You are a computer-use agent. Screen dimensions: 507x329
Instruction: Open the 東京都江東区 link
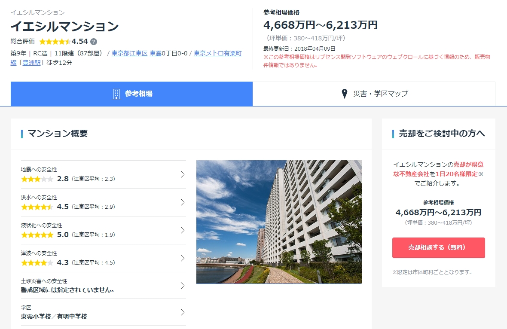129,53
